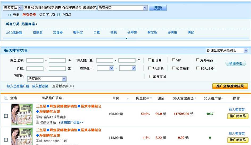Enable the VIP checkbox
The image size is (251, 145).
174,60
